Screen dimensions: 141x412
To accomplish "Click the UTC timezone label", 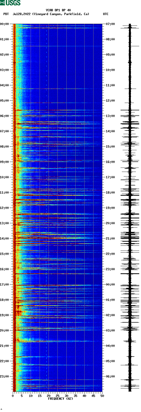I will (105, 14).
